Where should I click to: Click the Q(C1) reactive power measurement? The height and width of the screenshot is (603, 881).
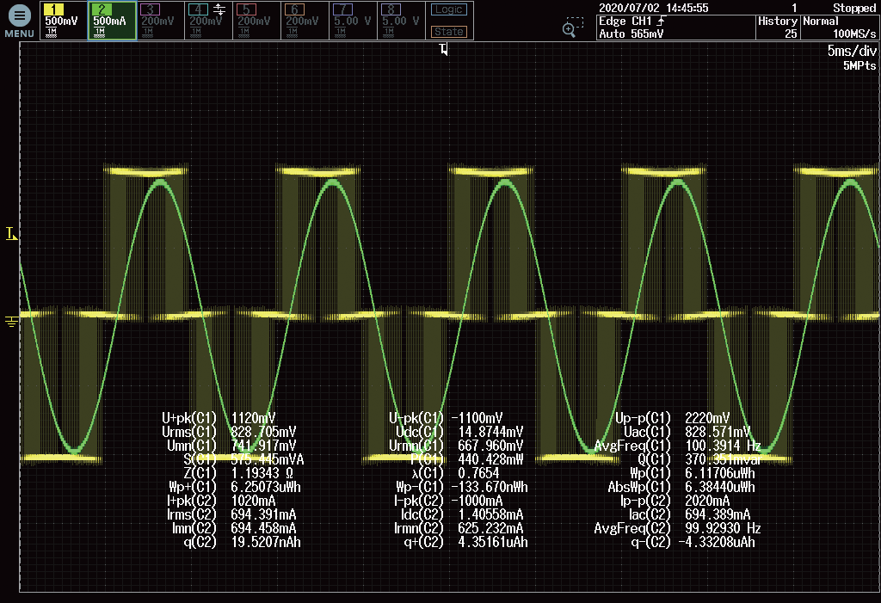tap(699, 459)
